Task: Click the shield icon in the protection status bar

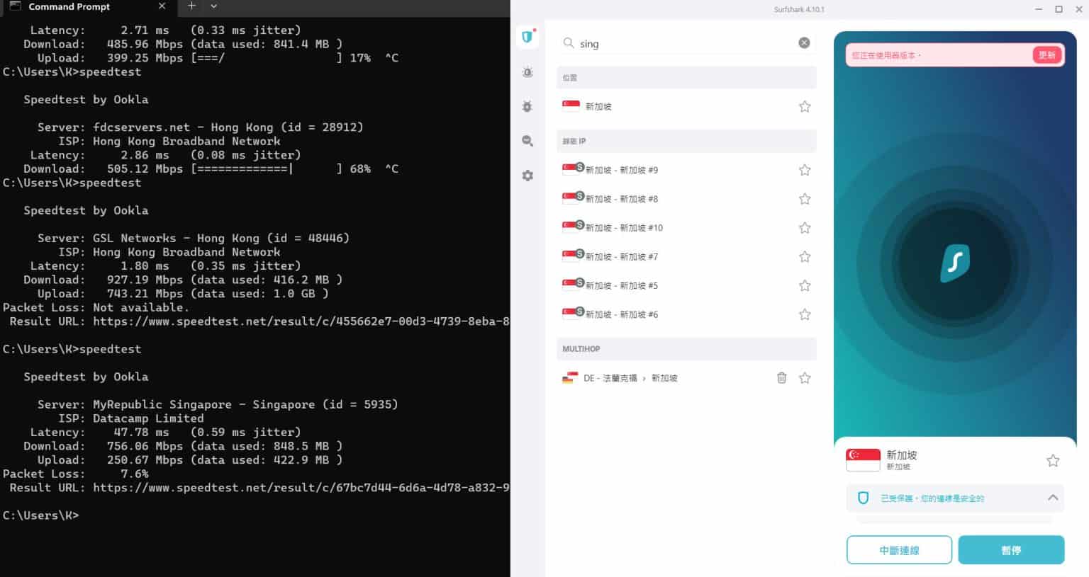Action: (862, 498)
